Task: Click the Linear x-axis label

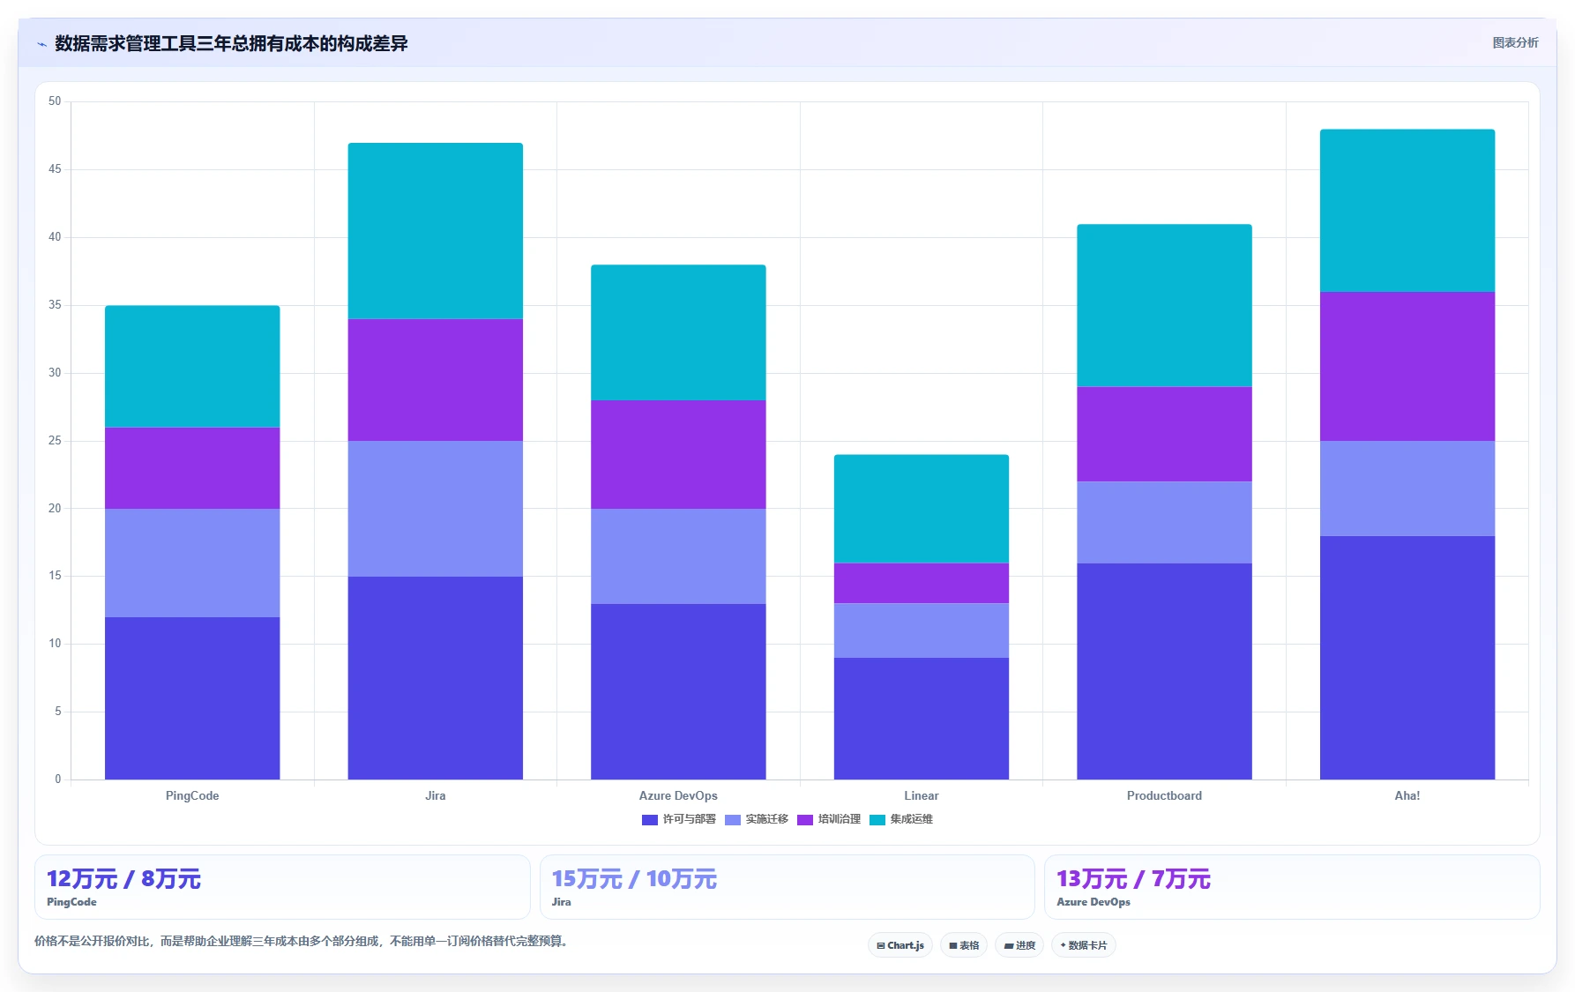Action: click(x=922, y=795)
